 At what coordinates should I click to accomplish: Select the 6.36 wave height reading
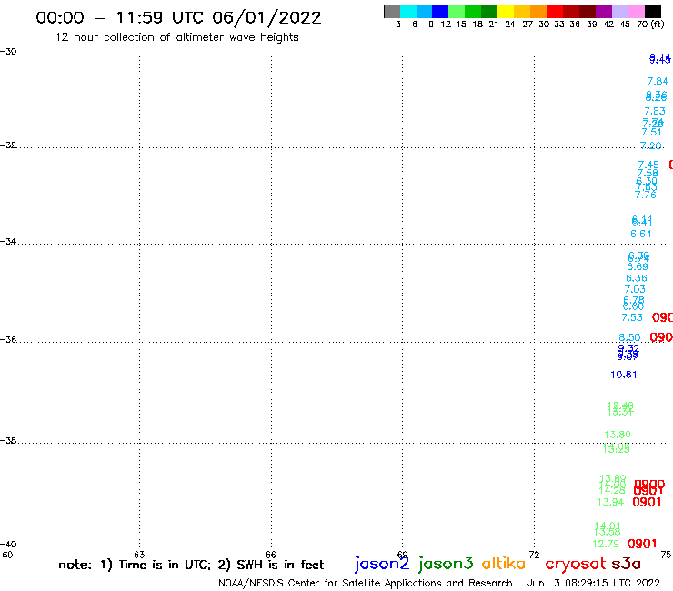[x=637, y=278]
